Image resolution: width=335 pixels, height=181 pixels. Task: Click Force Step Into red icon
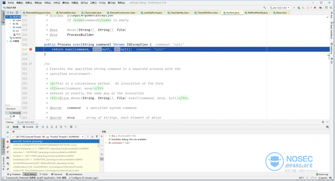[x=52, y=127]
